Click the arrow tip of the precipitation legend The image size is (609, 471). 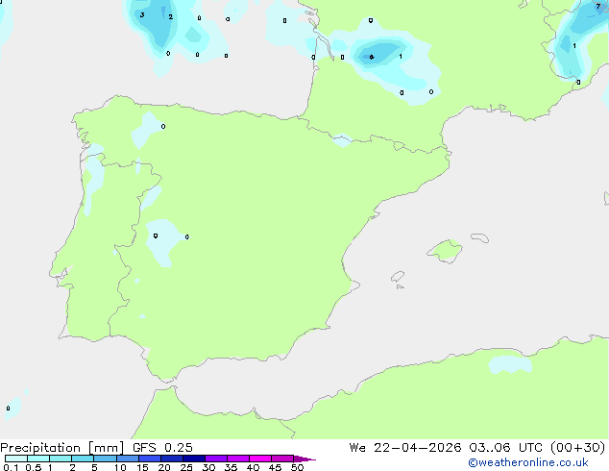pos(305,459)
